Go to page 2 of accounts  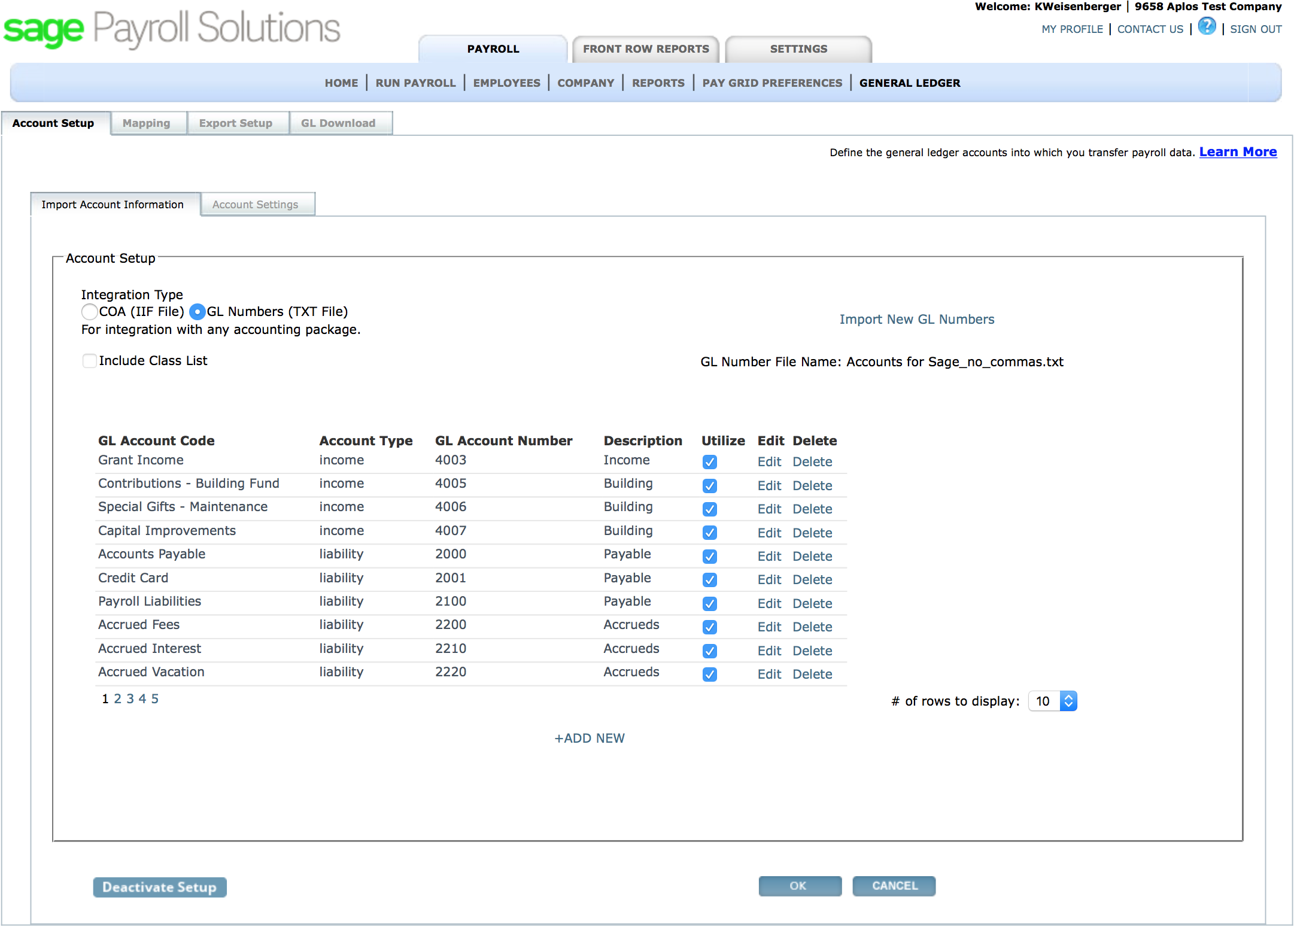117,699
